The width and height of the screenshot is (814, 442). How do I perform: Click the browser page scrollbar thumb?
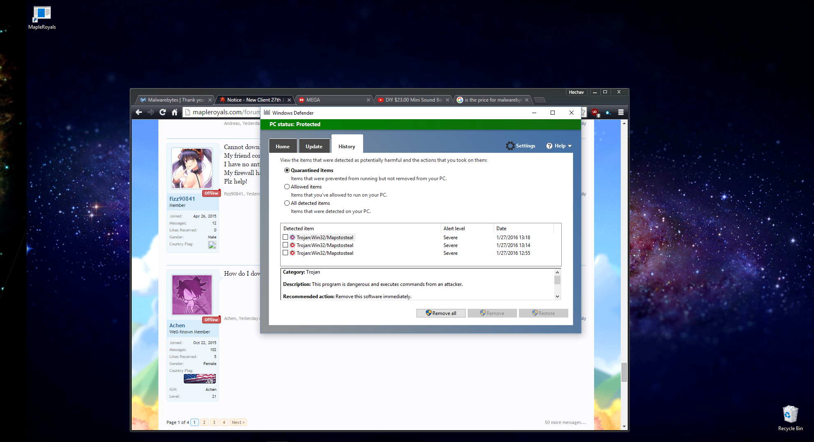coord(624,372)
